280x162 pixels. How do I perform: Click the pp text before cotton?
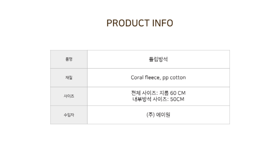[165, 78]
